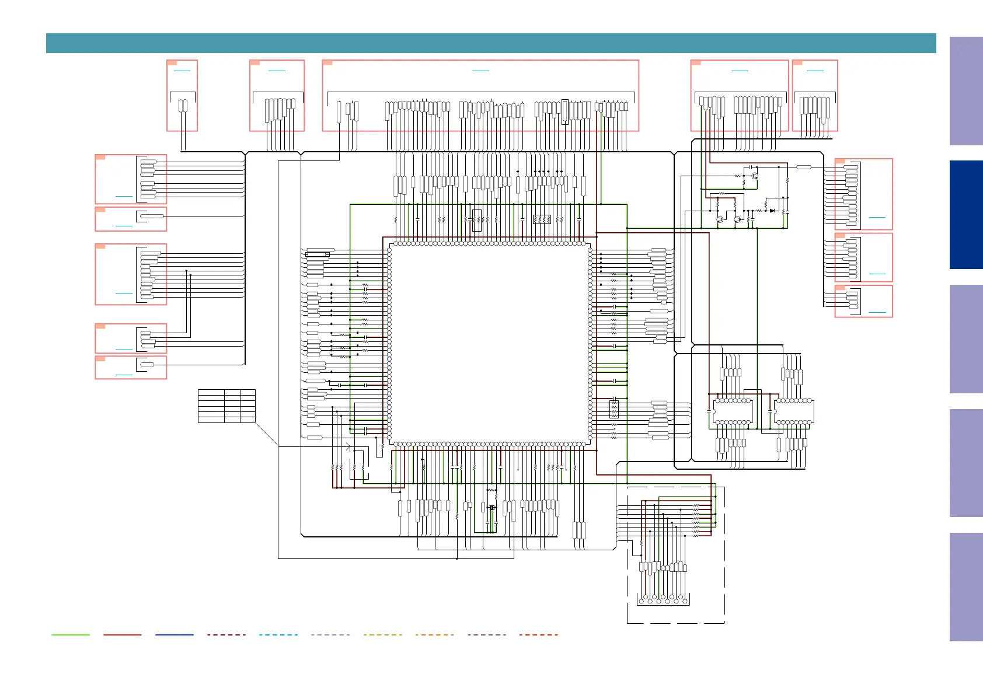Image resolution: width=983 pixels, height=695 pixels.
Task: Click the solid red legend line
Action: [123, 634]
